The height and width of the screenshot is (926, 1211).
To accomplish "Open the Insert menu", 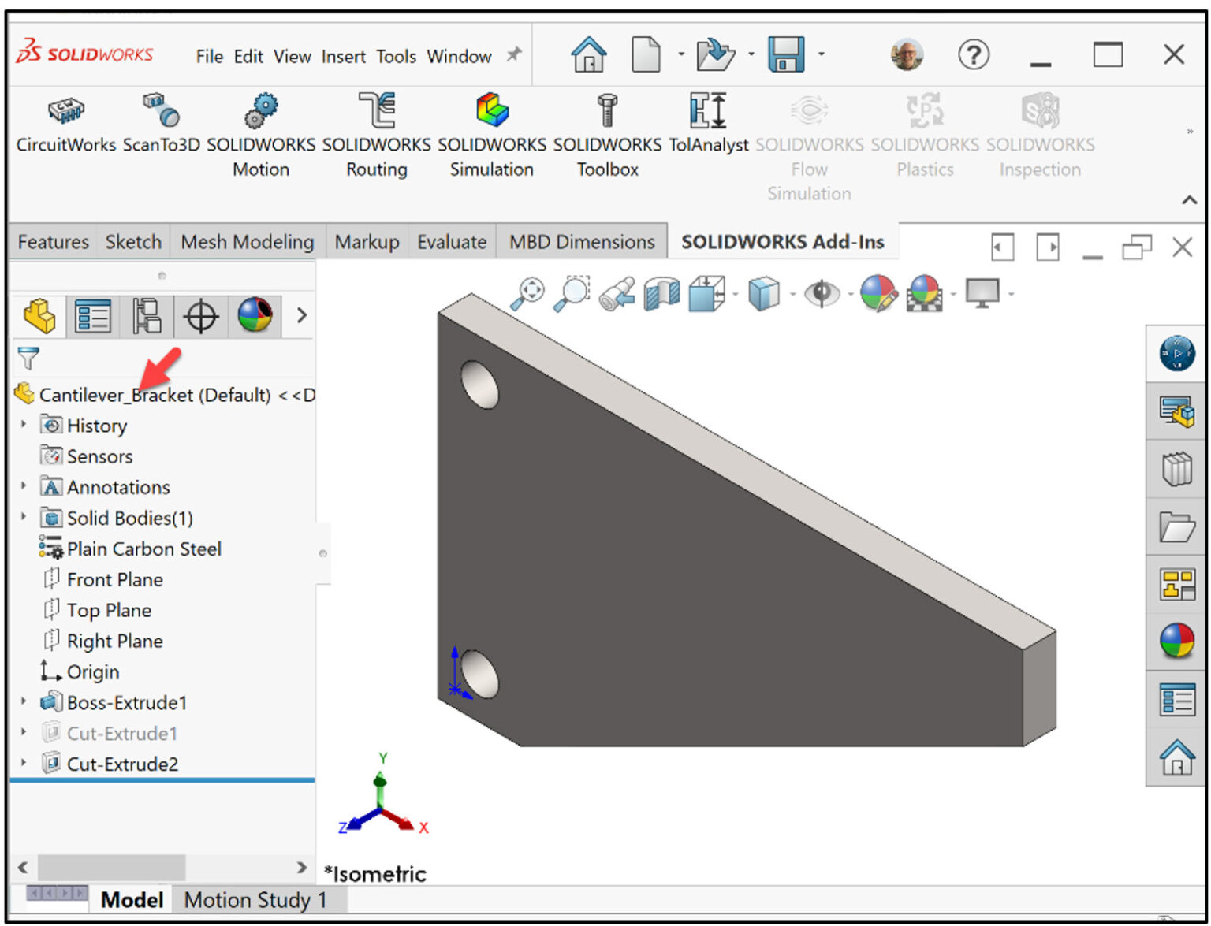I will [343, 56].
